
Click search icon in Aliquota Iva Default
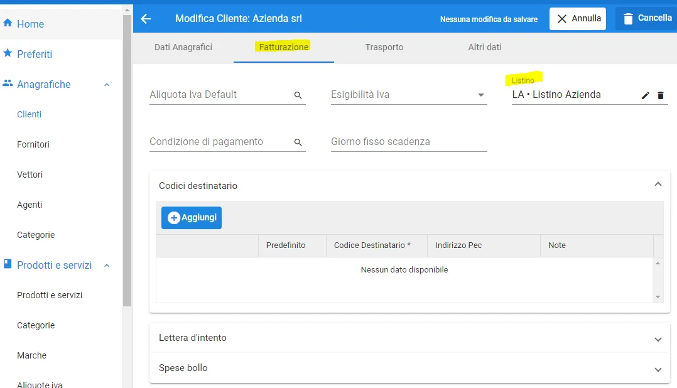click(298, 95)
